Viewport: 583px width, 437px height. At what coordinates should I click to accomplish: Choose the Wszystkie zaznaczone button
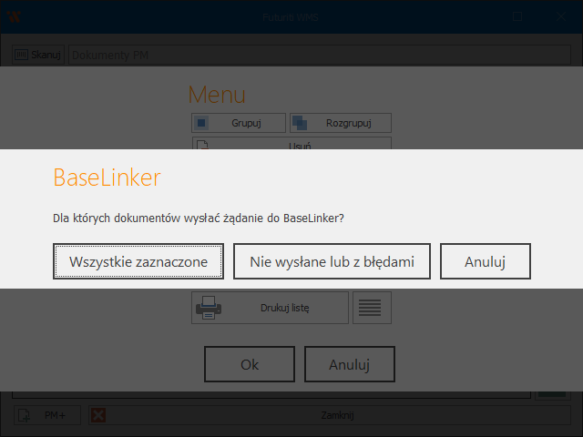(x=138, y=261)
